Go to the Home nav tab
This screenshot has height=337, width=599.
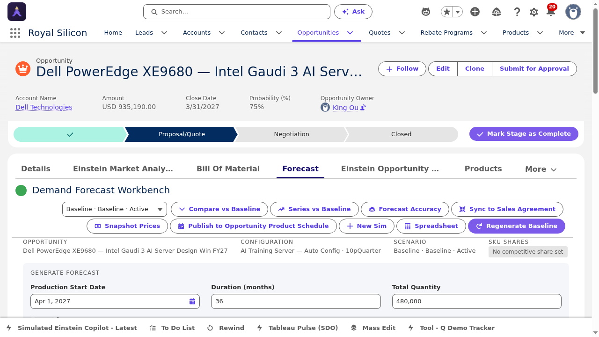coord(113,33)
